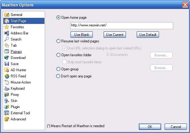Select the Skin category label

(14, 101)
